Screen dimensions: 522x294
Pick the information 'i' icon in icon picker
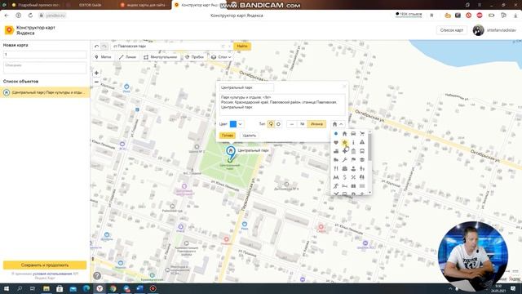tap(353, 142)
